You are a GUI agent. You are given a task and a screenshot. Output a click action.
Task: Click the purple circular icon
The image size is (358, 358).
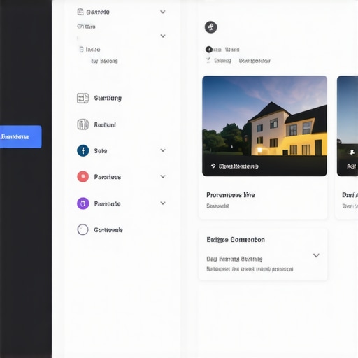pos(83,203)
